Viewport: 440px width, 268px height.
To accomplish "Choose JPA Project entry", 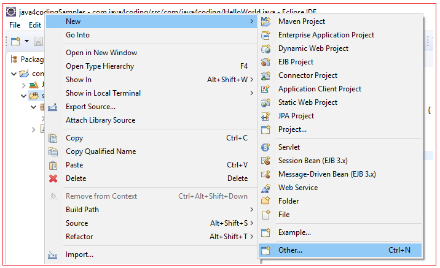I will pyautogui.click(x=340, y=116).
